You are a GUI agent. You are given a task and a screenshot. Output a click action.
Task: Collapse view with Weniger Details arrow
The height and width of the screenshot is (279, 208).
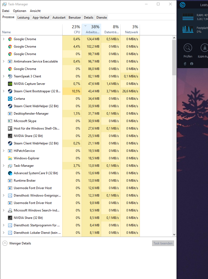point(5,243)
